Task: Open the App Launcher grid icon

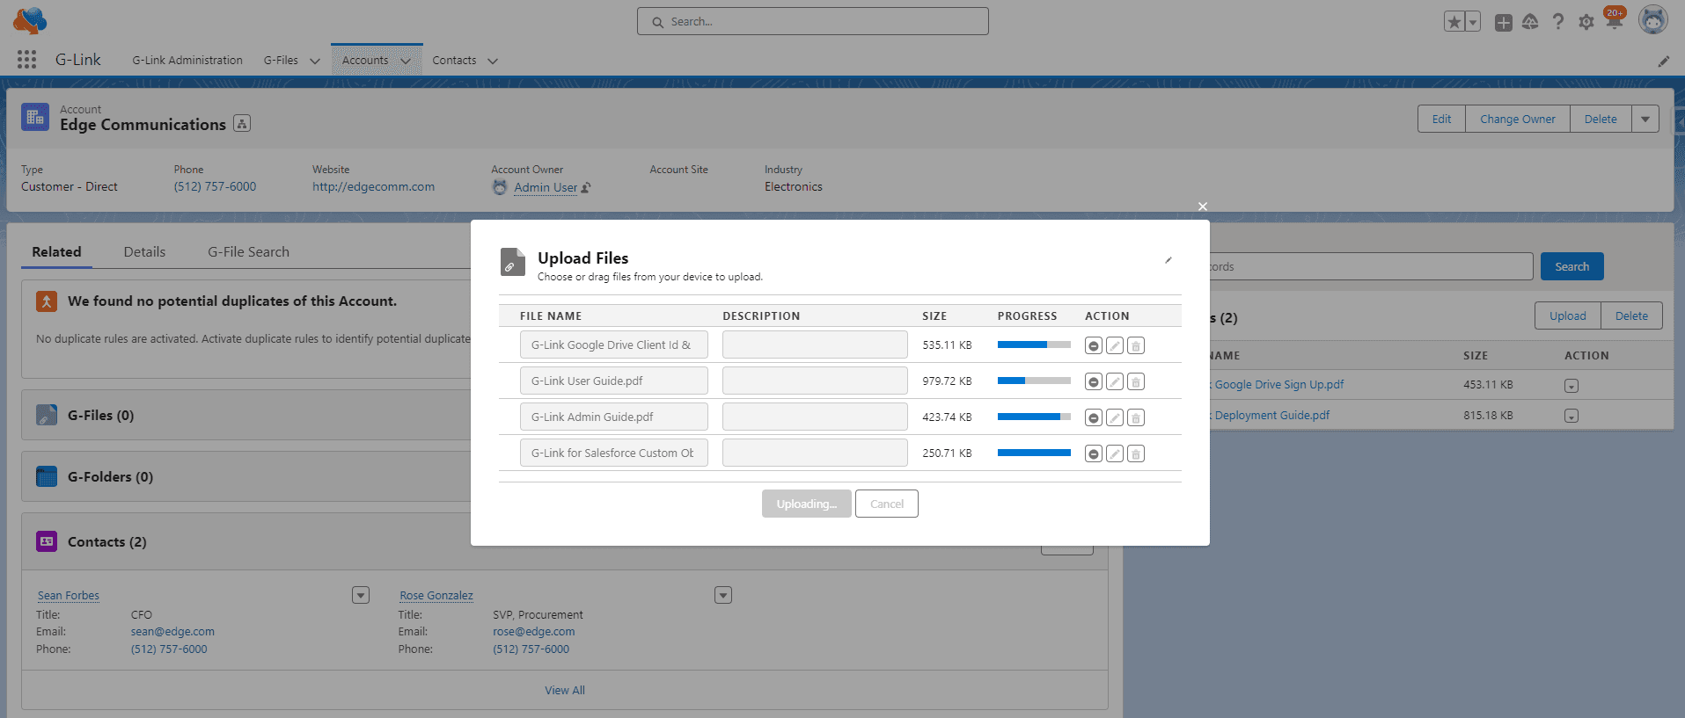Action: point(26,60)
